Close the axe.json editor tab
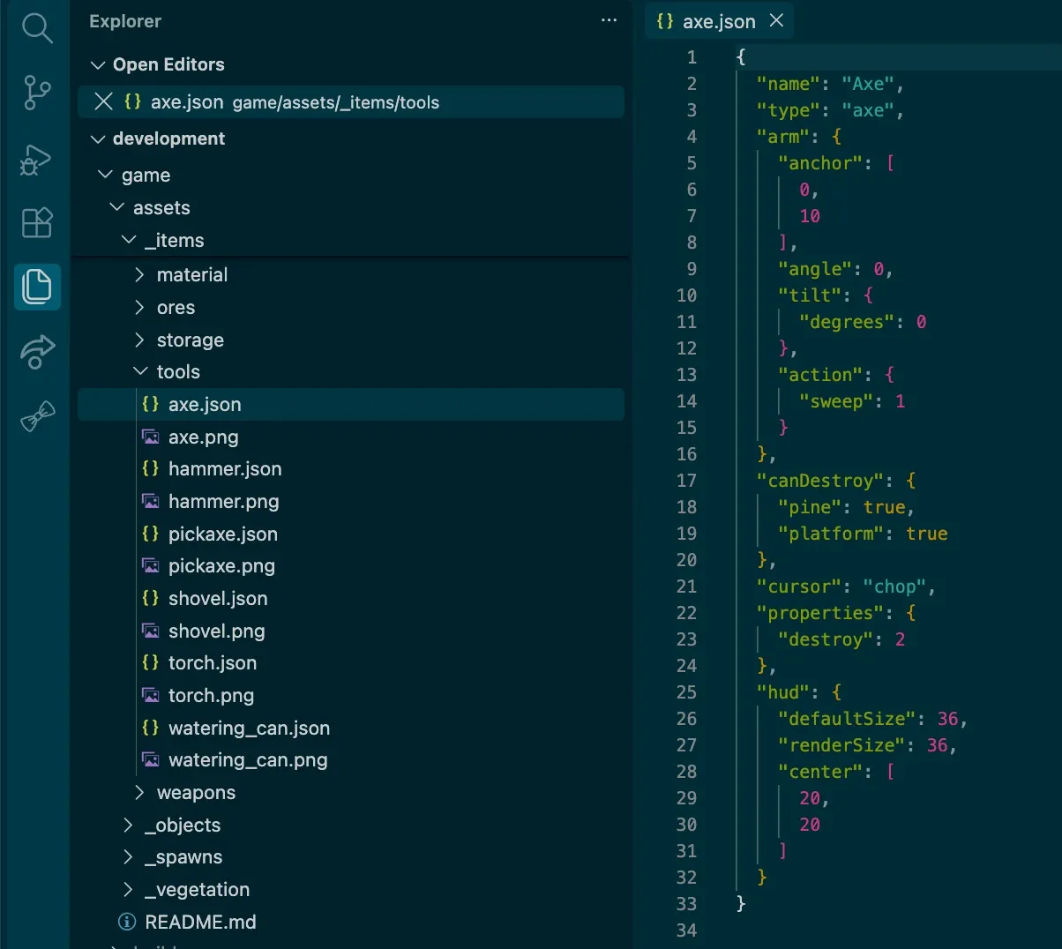Screen dimensions: 1062x949 pyautogui.click(x=776, y=20)
